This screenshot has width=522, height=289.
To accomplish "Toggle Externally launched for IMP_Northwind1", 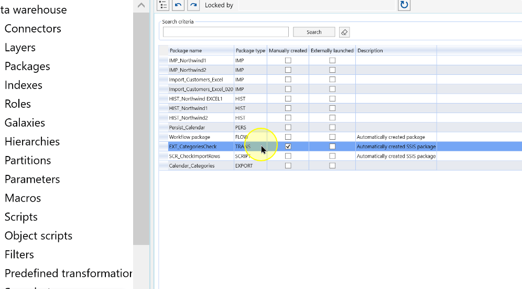I will pos(332,61).
